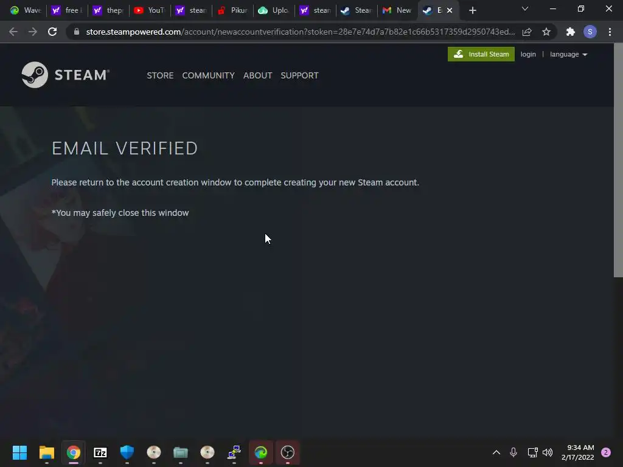Open the network connection taskbar app
623x467 pixels.
click(234, 452)
